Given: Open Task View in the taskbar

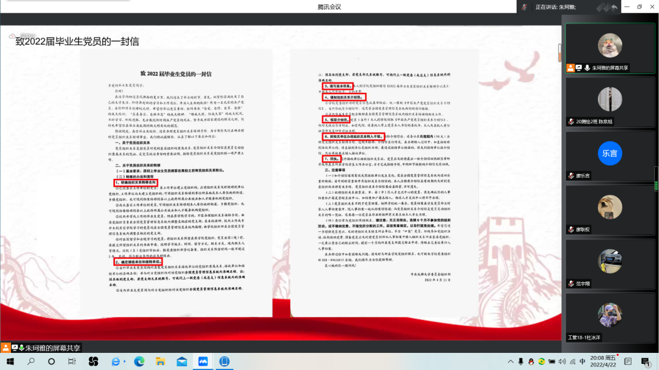Looking at the screenshot, I should point(72,361).
